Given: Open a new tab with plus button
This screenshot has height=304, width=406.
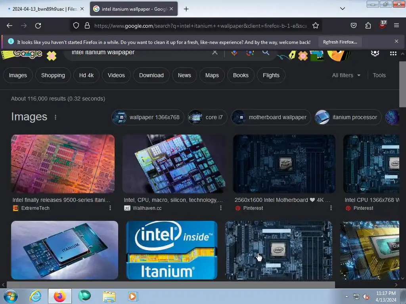Looking at the screenshot, I should pyautogui.click(x=186, y=9).
